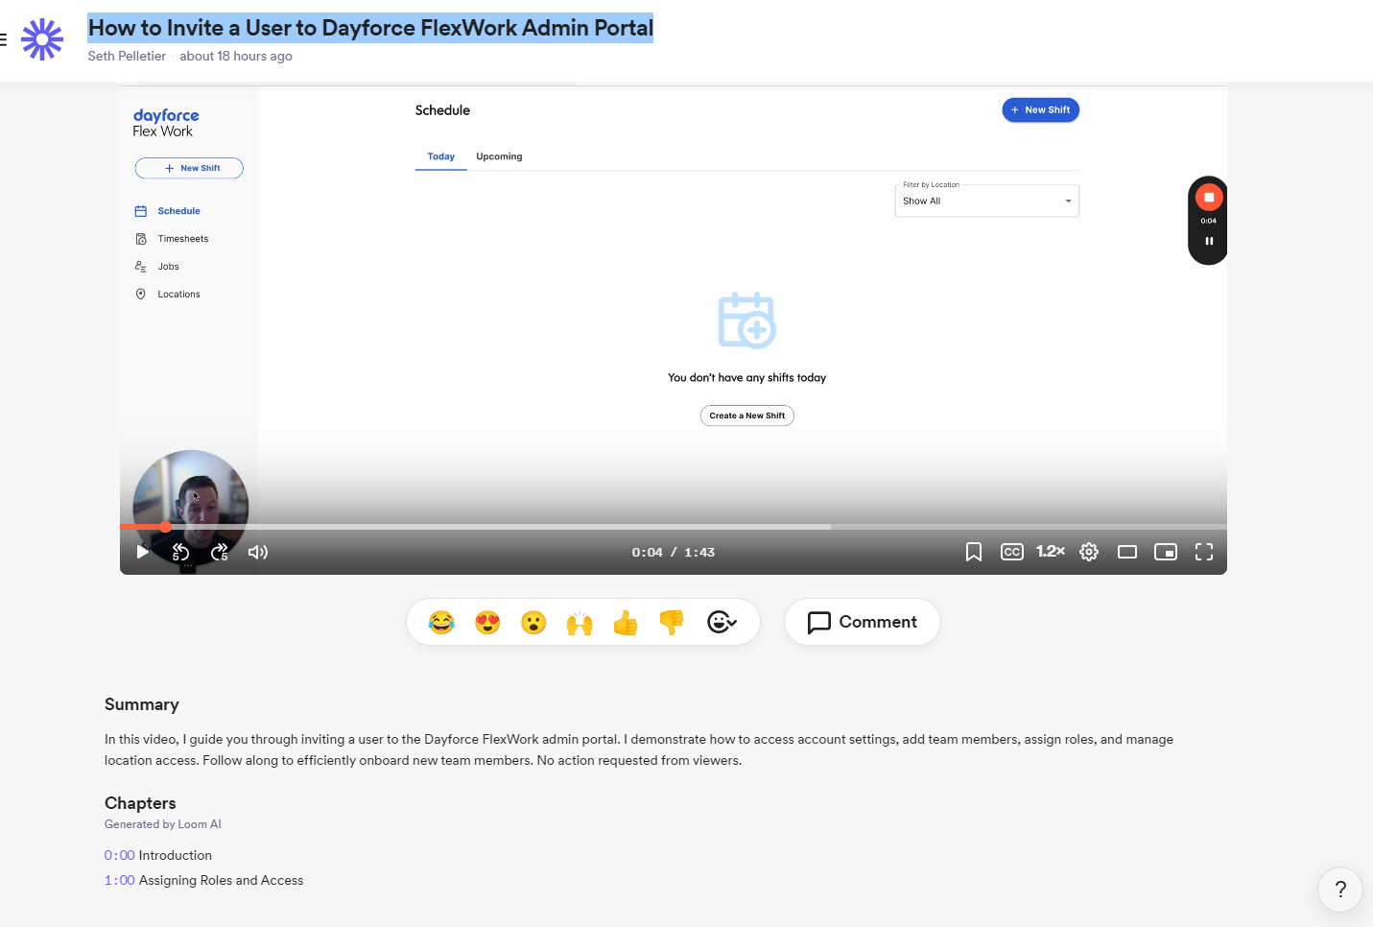Toggle closed captions

(1012, 552)
